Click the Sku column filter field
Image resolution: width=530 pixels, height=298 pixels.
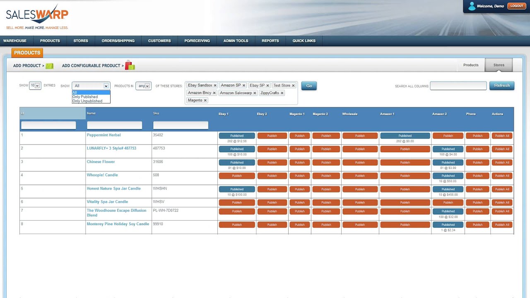point(181,125)
